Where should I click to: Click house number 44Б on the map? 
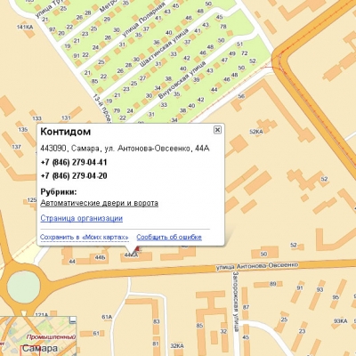100,257
